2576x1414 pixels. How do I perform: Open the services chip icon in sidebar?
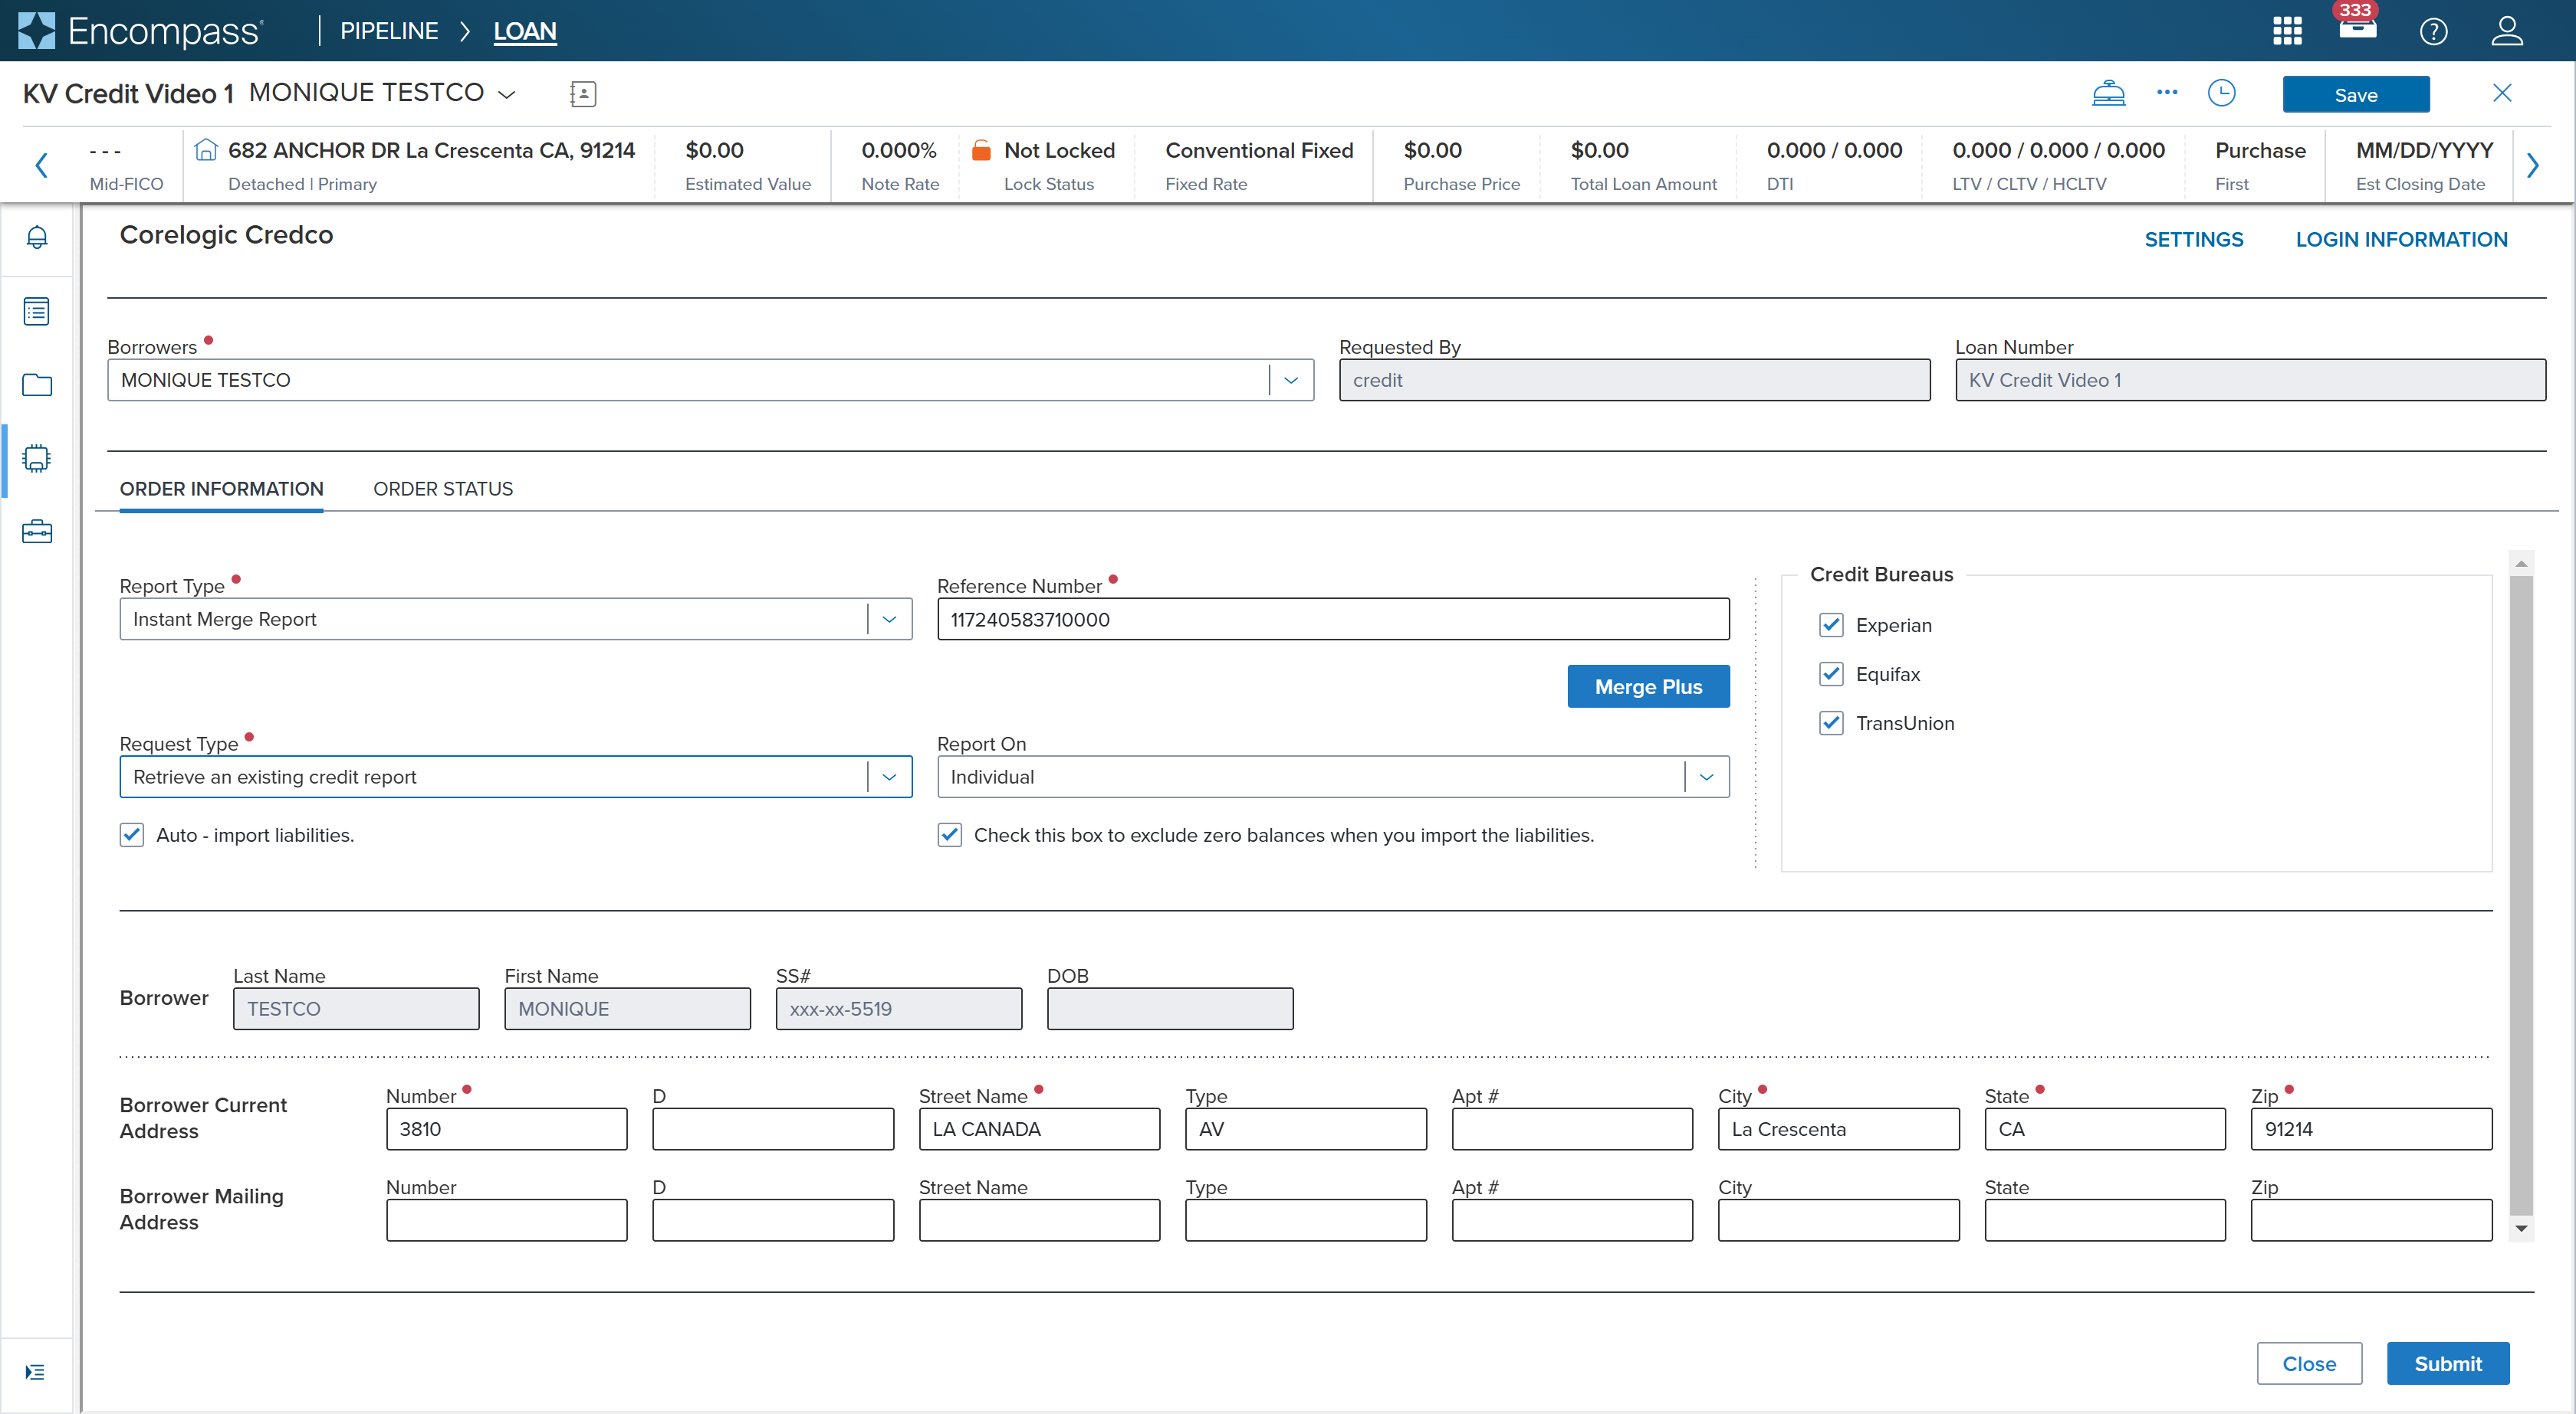click(x=37, y=458)
